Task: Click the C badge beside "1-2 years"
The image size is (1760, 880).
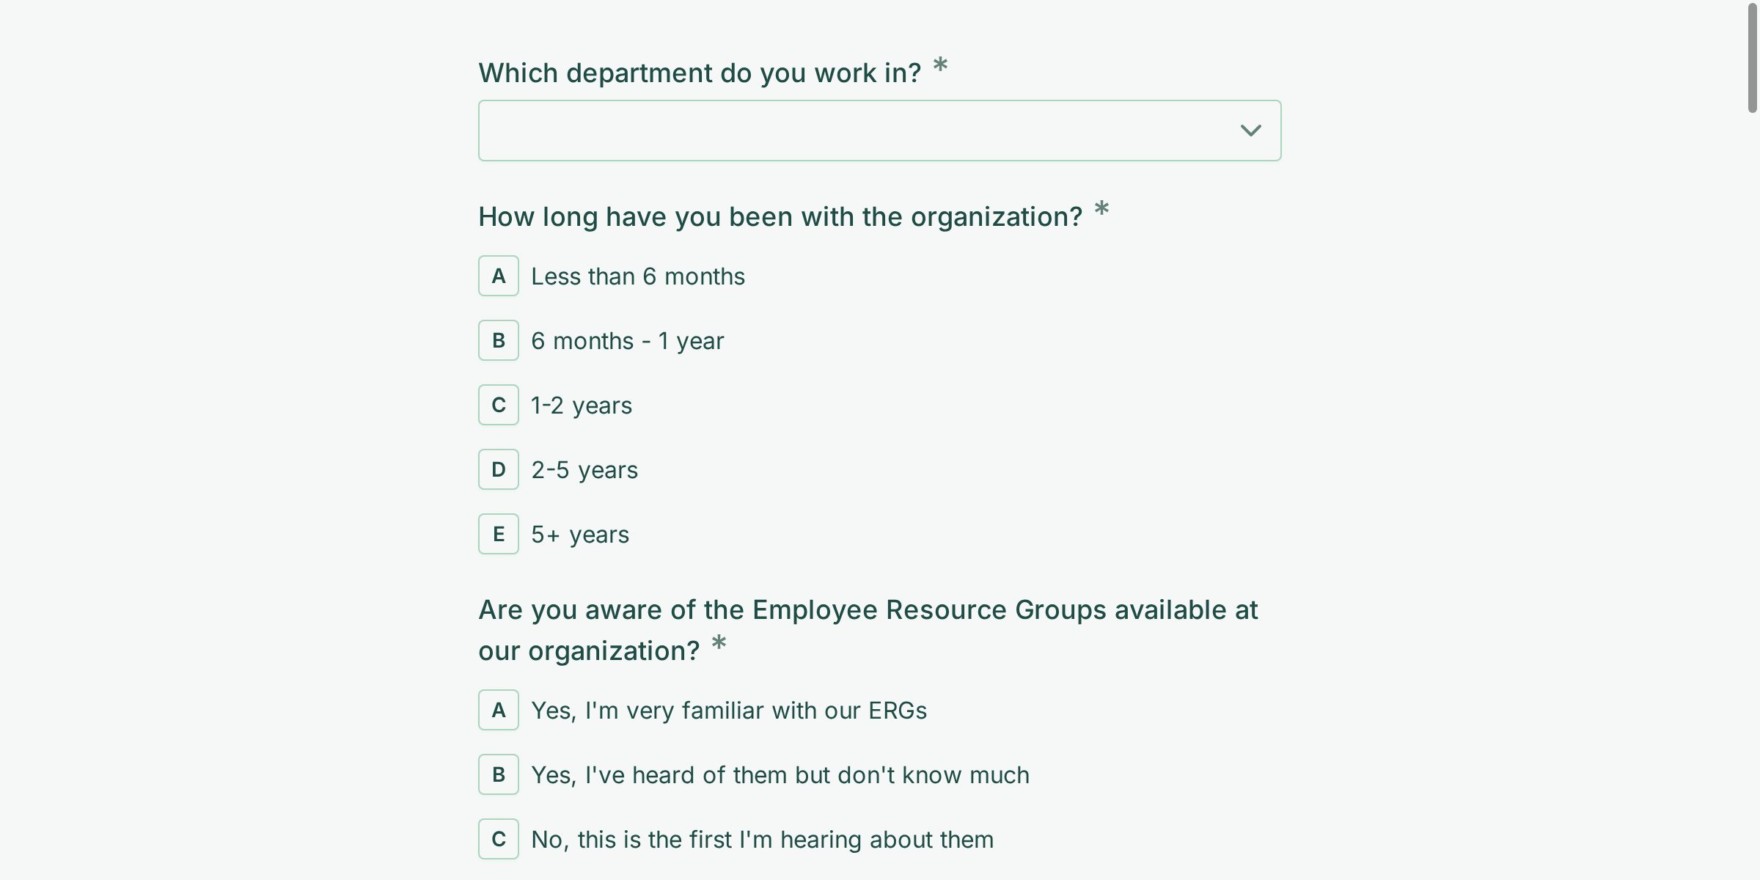Action: (x=499, y=405)
